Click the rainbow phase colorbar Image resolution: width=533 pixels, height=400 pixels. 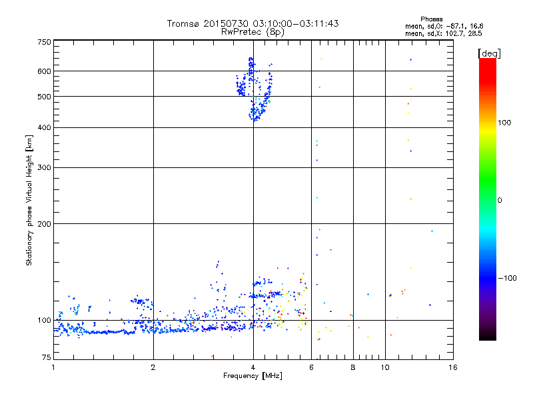(x=488, y=199)
